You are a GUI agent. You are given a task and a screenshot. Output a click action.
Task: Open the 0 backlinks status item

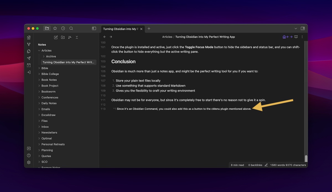(x=255, y=165)
